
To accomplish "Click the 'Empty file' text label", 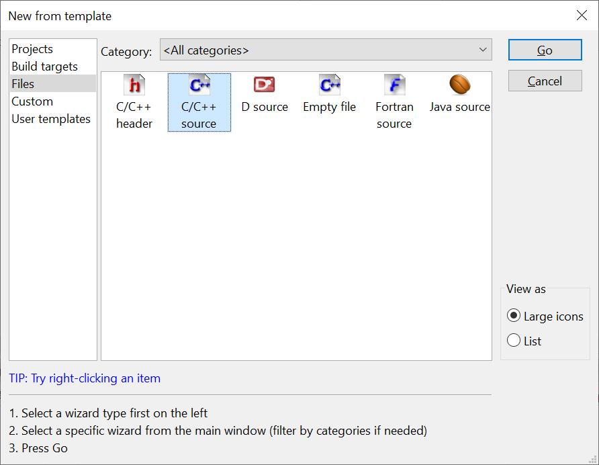I will (329, 107).
